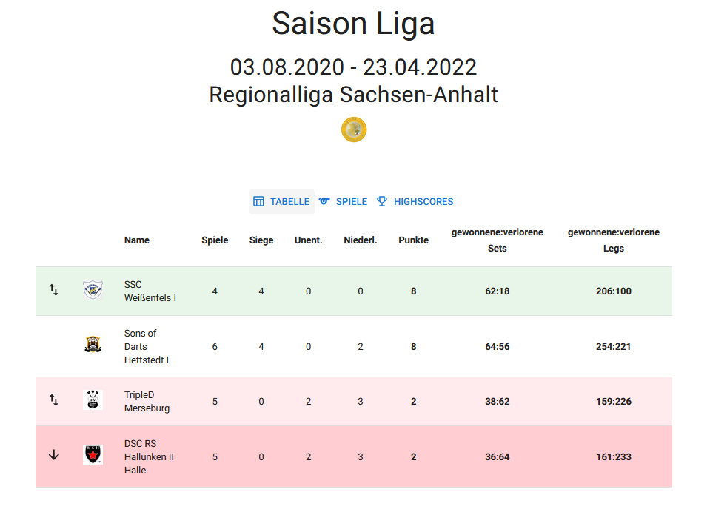710x509 pixels.
Task: Click the SSC Weißenfels I team crest
Action: [93, 290]
